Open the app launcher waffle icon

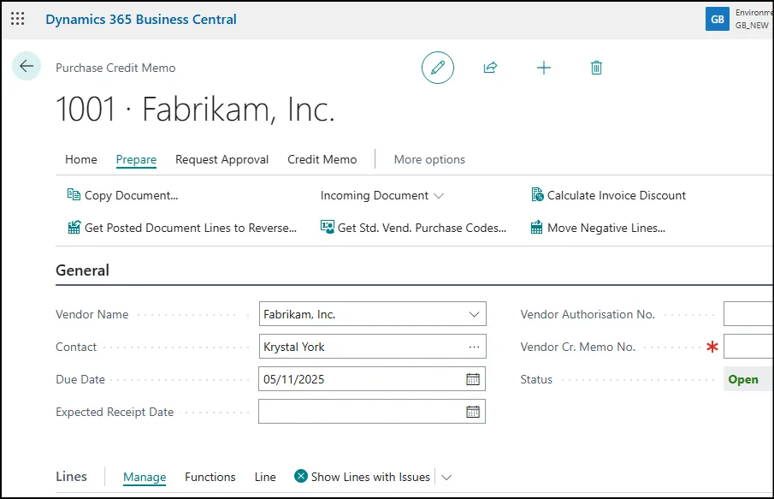[x=18, y=19]
